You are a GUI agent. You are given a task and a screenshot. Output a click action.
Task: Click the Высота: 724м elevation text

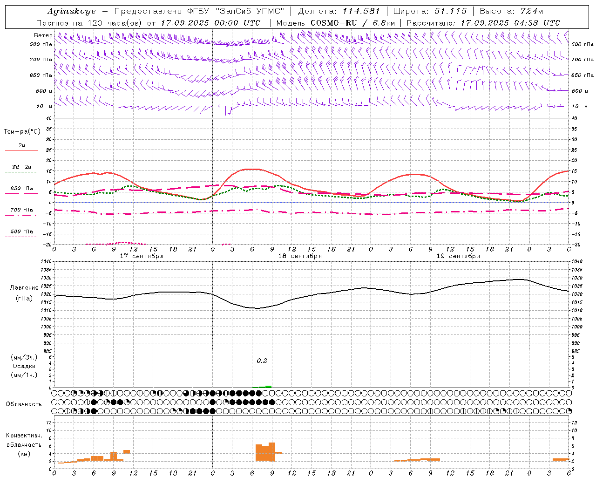511,11
